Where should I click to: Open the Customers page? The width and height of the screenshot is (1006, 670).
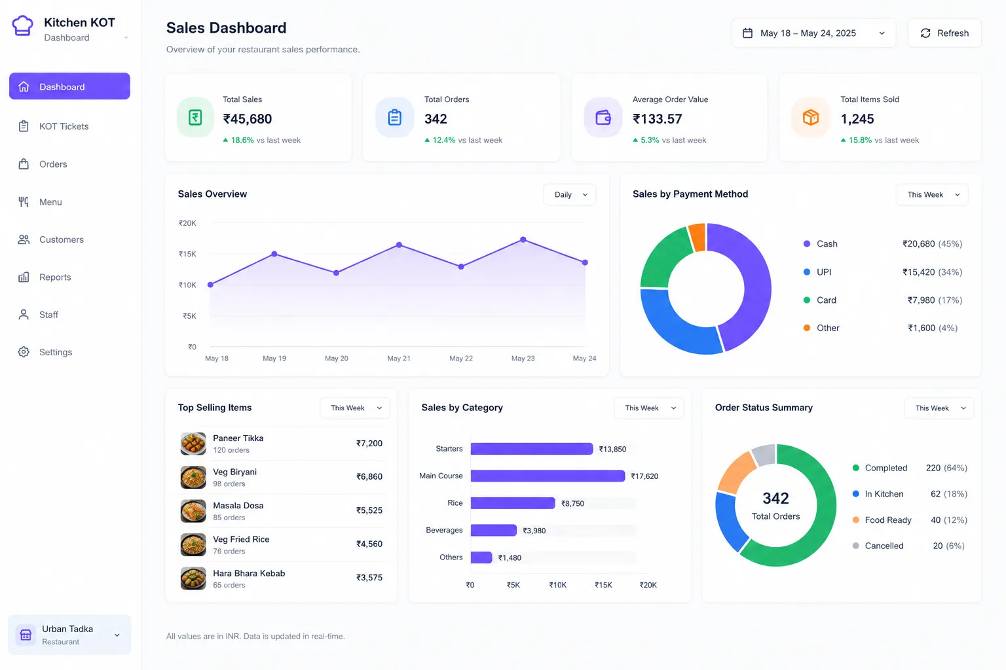[x=69, y=239]
